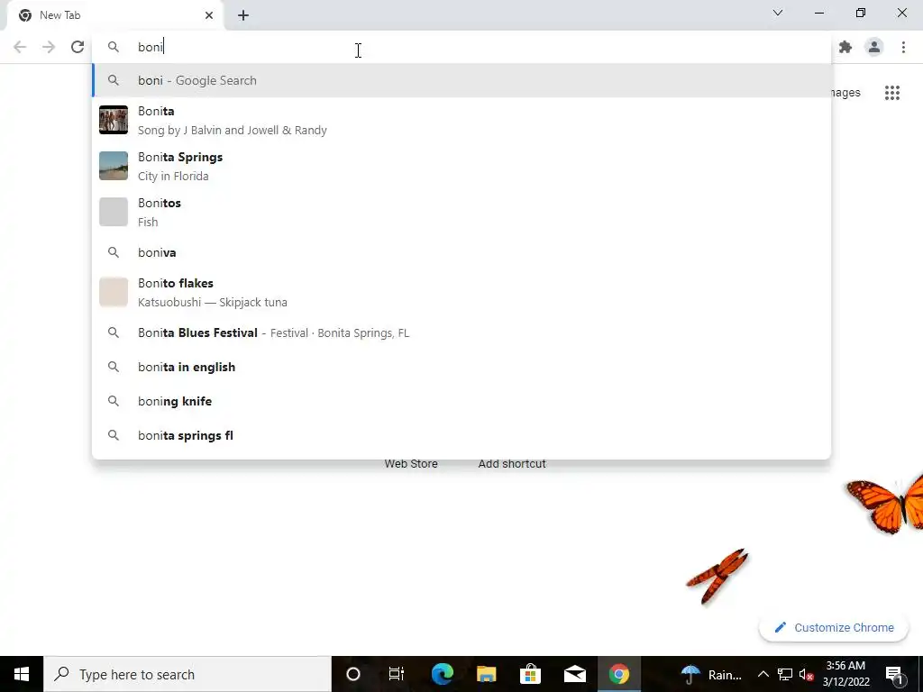Choose 'boning knife' suggestion
923x692 pixels.
(461, 401)
